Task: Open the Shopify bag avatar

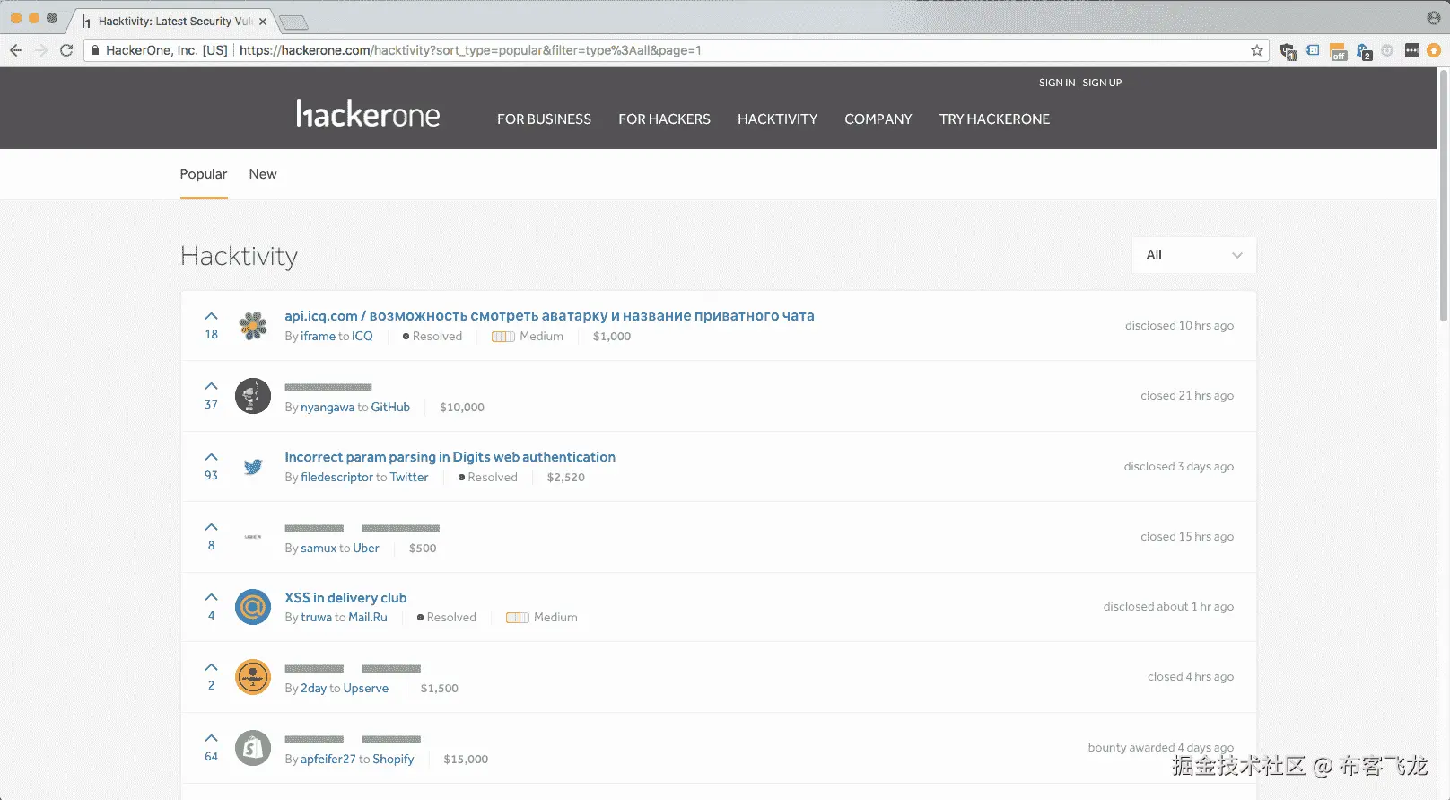Action: click(x=253, y=748)
